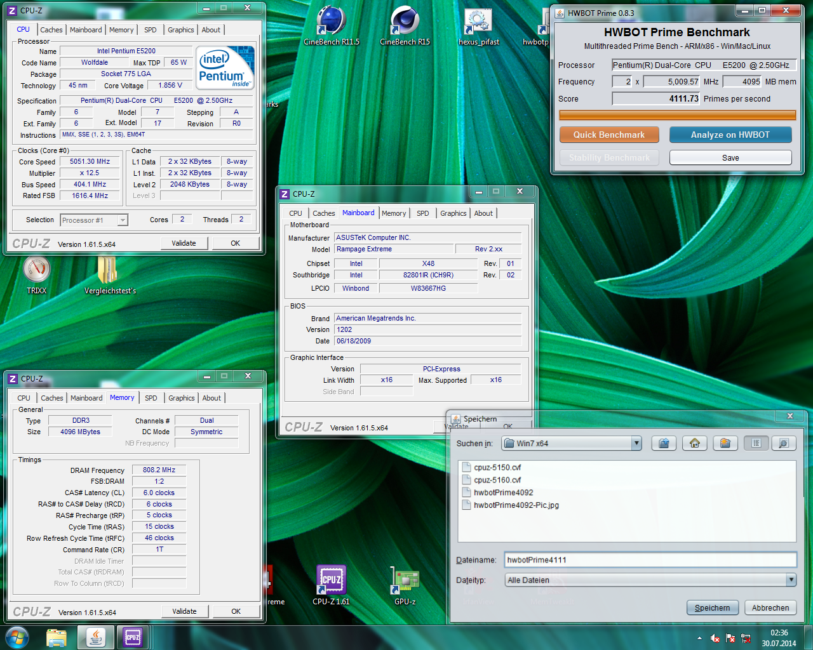Open Windows Explorer from taskbar

[x=57, y=637]
